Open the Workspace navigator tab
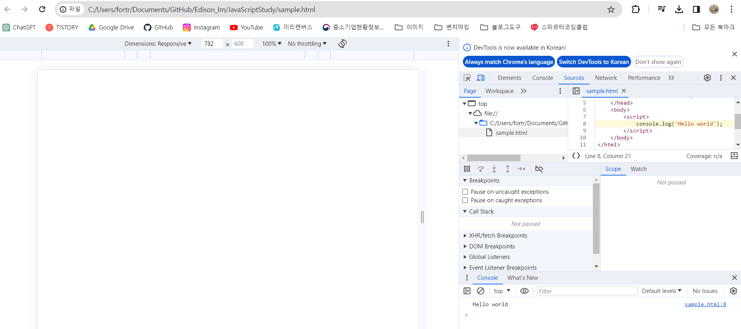The height and width of the screenshot is (329, 741). coord(499,91)
